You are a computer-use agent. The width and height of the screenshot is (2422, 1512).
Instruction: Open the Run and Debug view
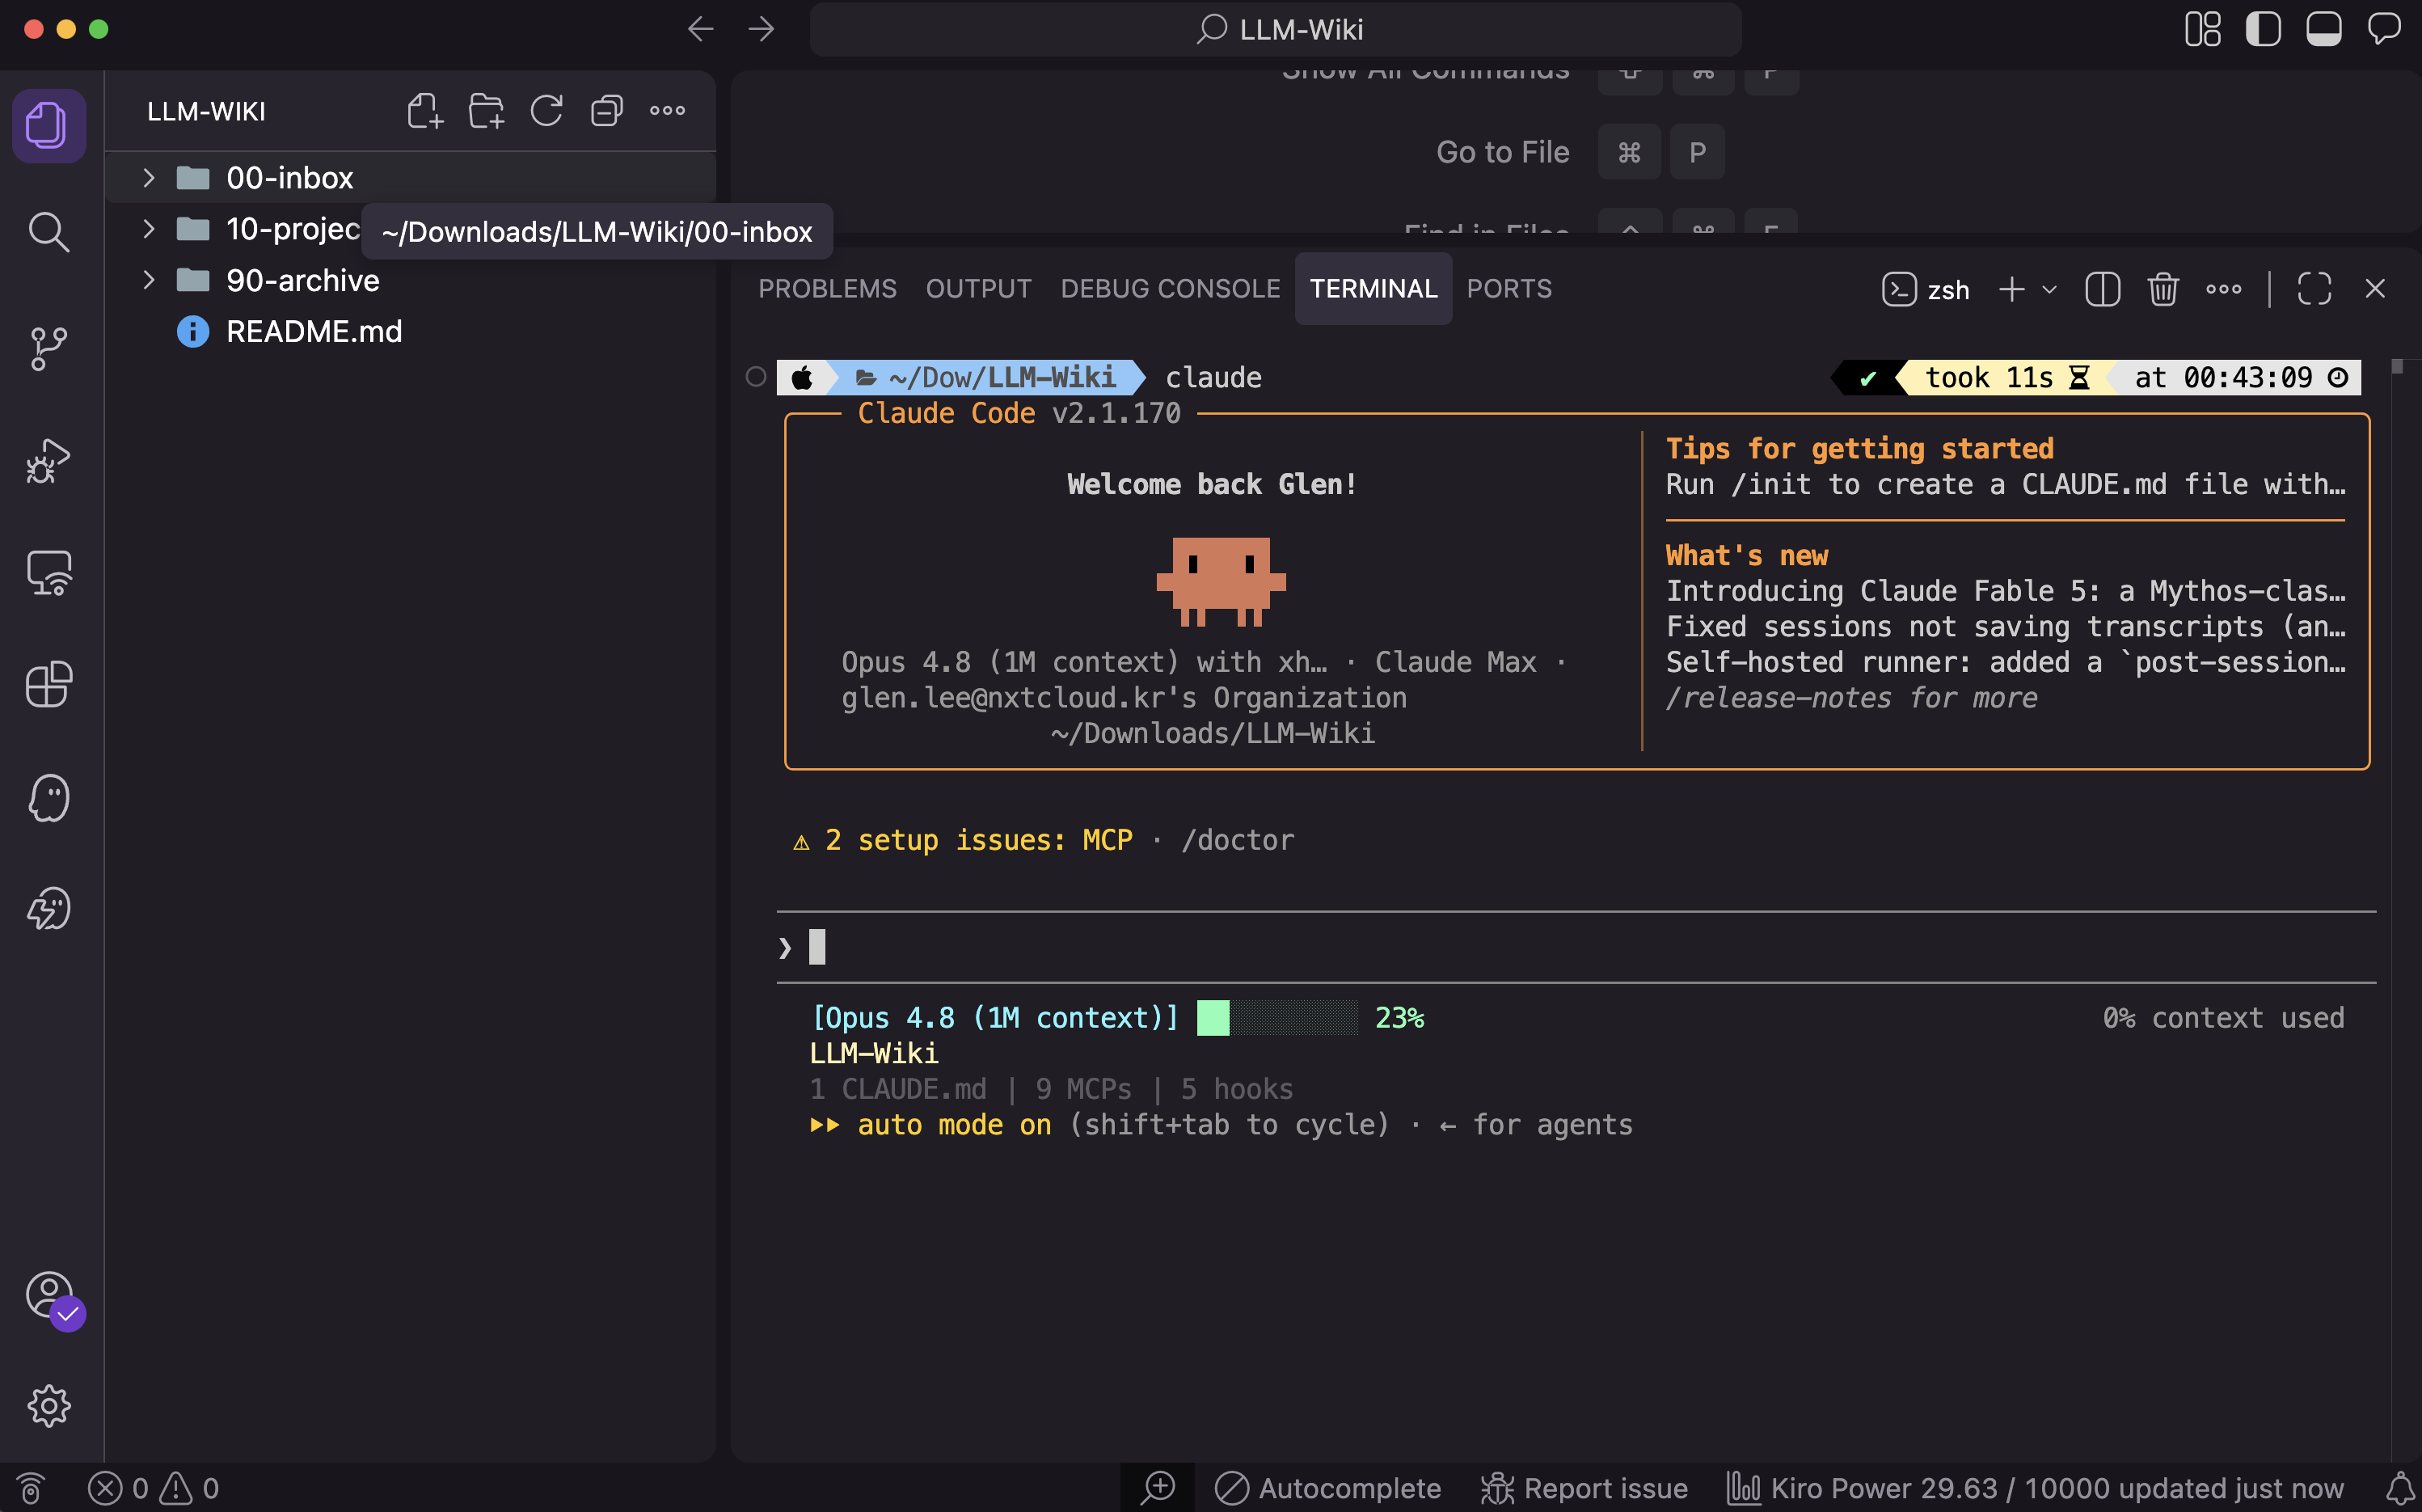tap(48, 461)
